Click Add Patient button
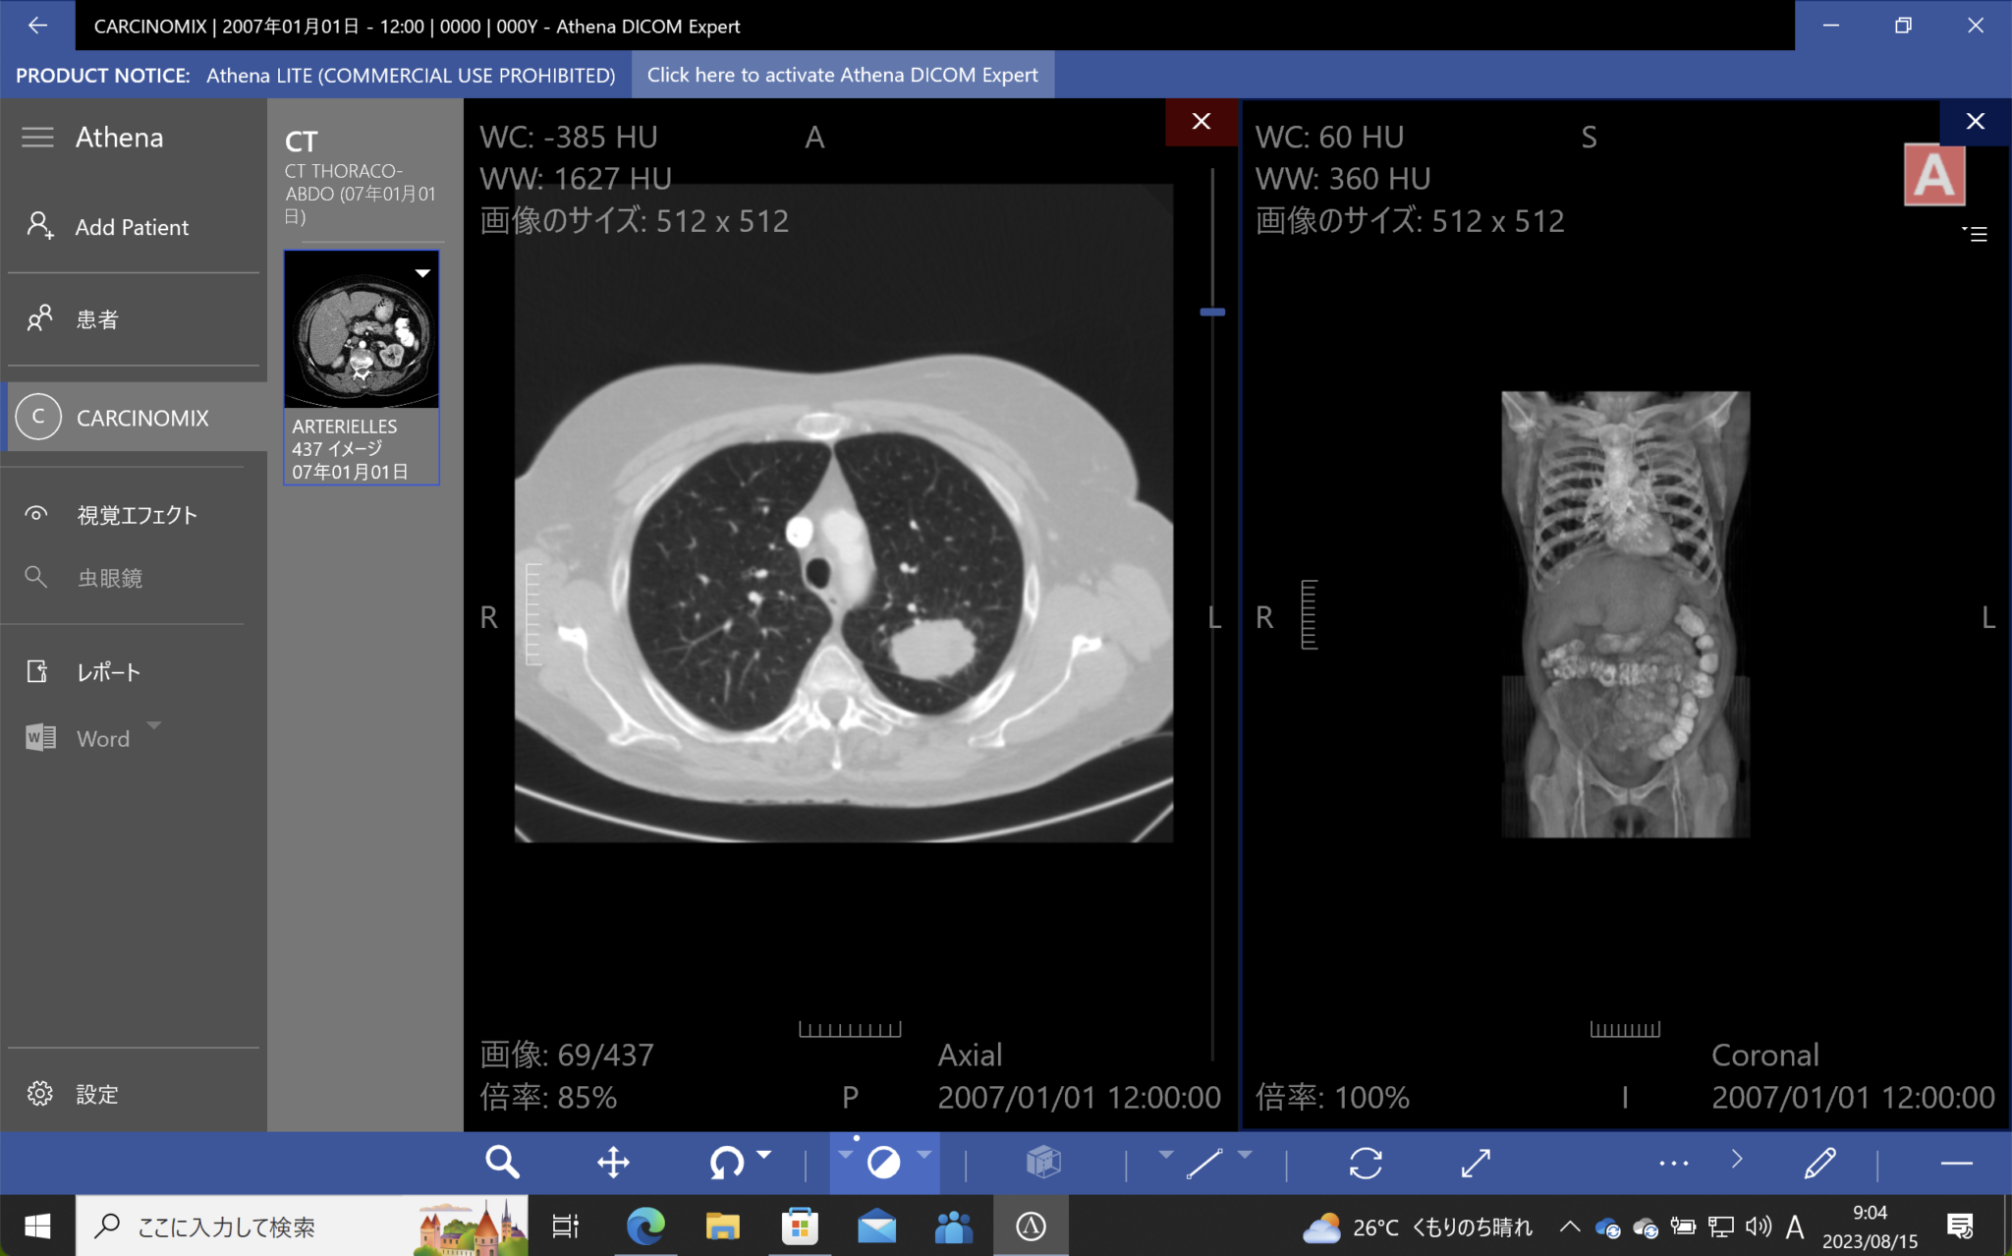This screenshot has height=1256, width=2012. click(132, 227)
